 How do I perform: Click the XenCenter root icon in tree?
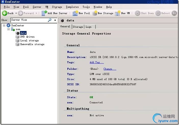pyautogui.click(x=8, y=25)
